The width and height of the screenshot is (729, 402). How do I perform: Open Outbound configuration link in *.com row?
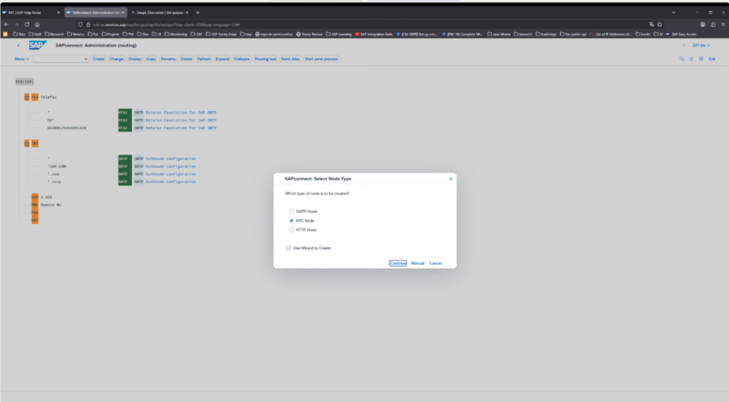click(171, 174)
